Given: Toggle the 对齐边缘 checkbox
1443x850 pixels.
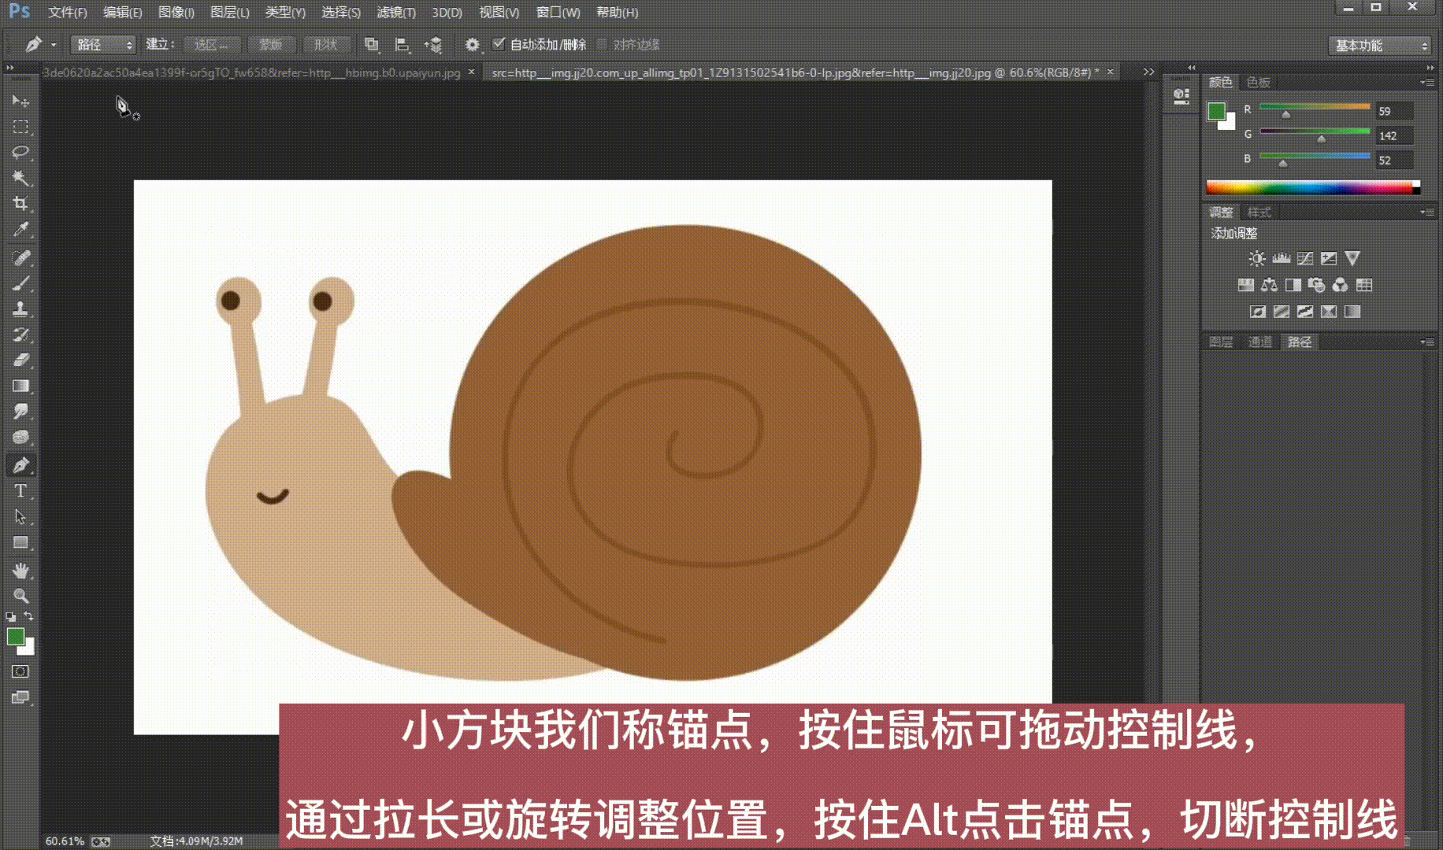Looking at the screenshot, I should click(603, 45).
